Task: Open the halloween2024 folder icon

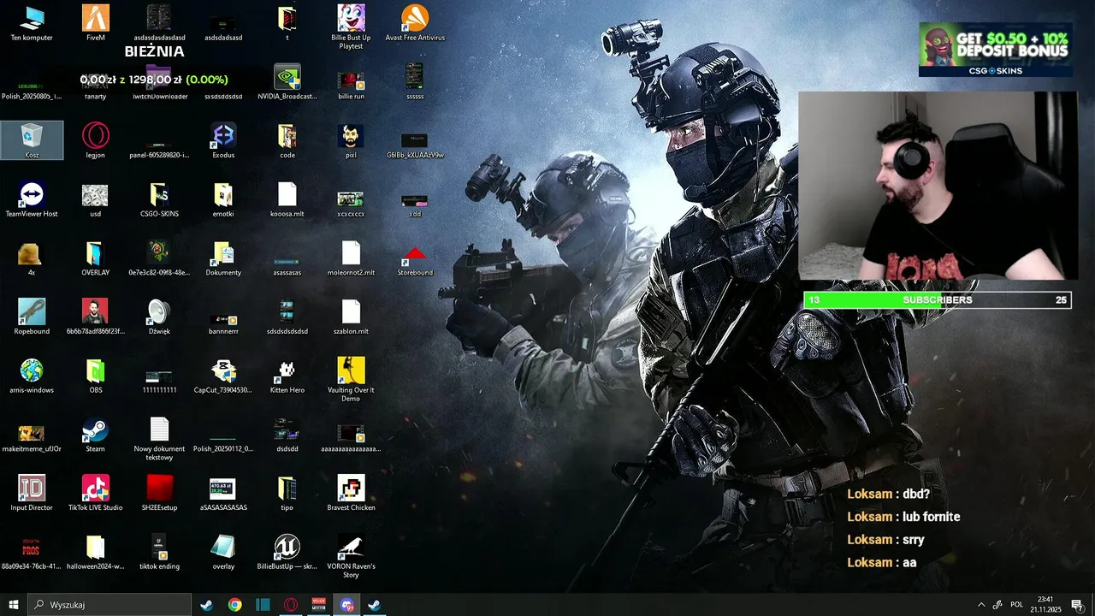Action: point(95,552)
